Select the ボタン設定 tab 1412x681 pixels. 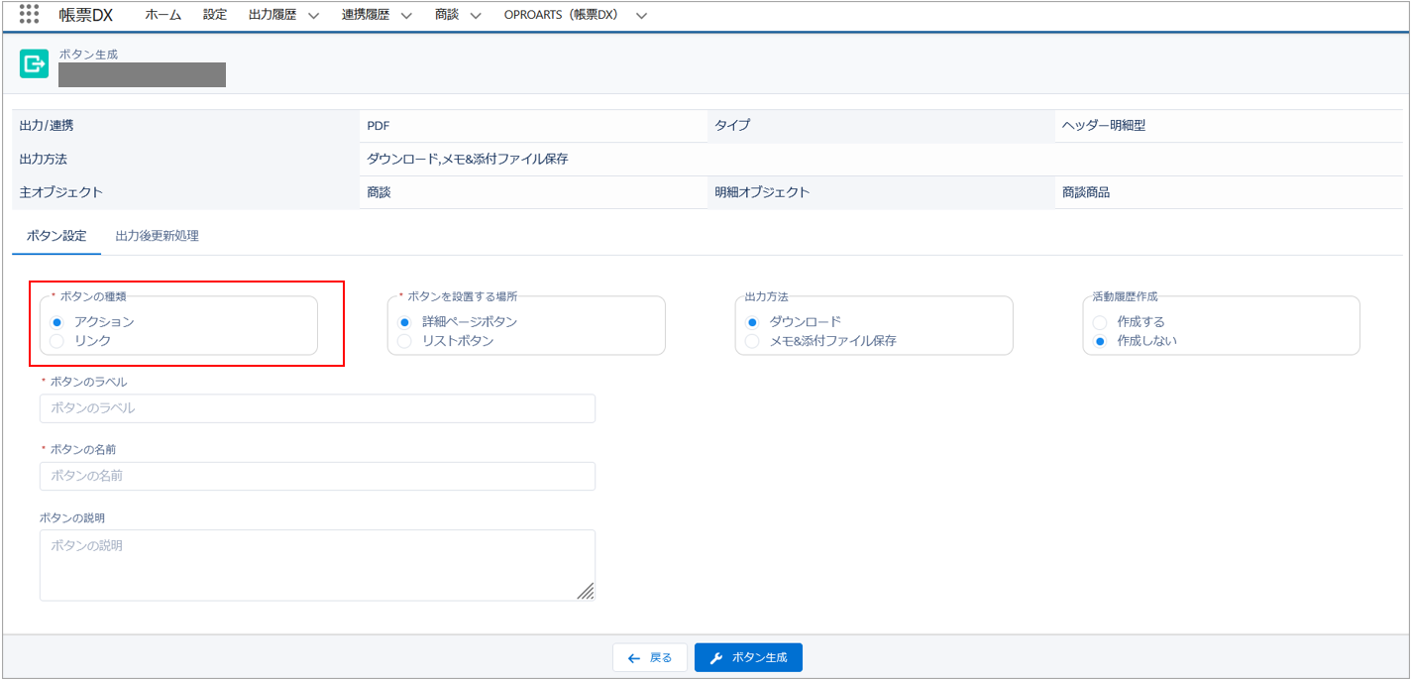pyautogui.click(x=56, y=236)
